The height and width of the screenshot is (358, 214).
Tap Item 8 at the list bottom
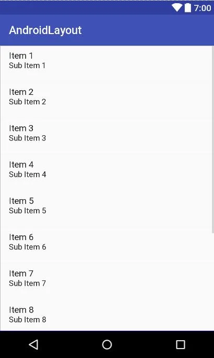pyautogui.click(x=106, y=314)
